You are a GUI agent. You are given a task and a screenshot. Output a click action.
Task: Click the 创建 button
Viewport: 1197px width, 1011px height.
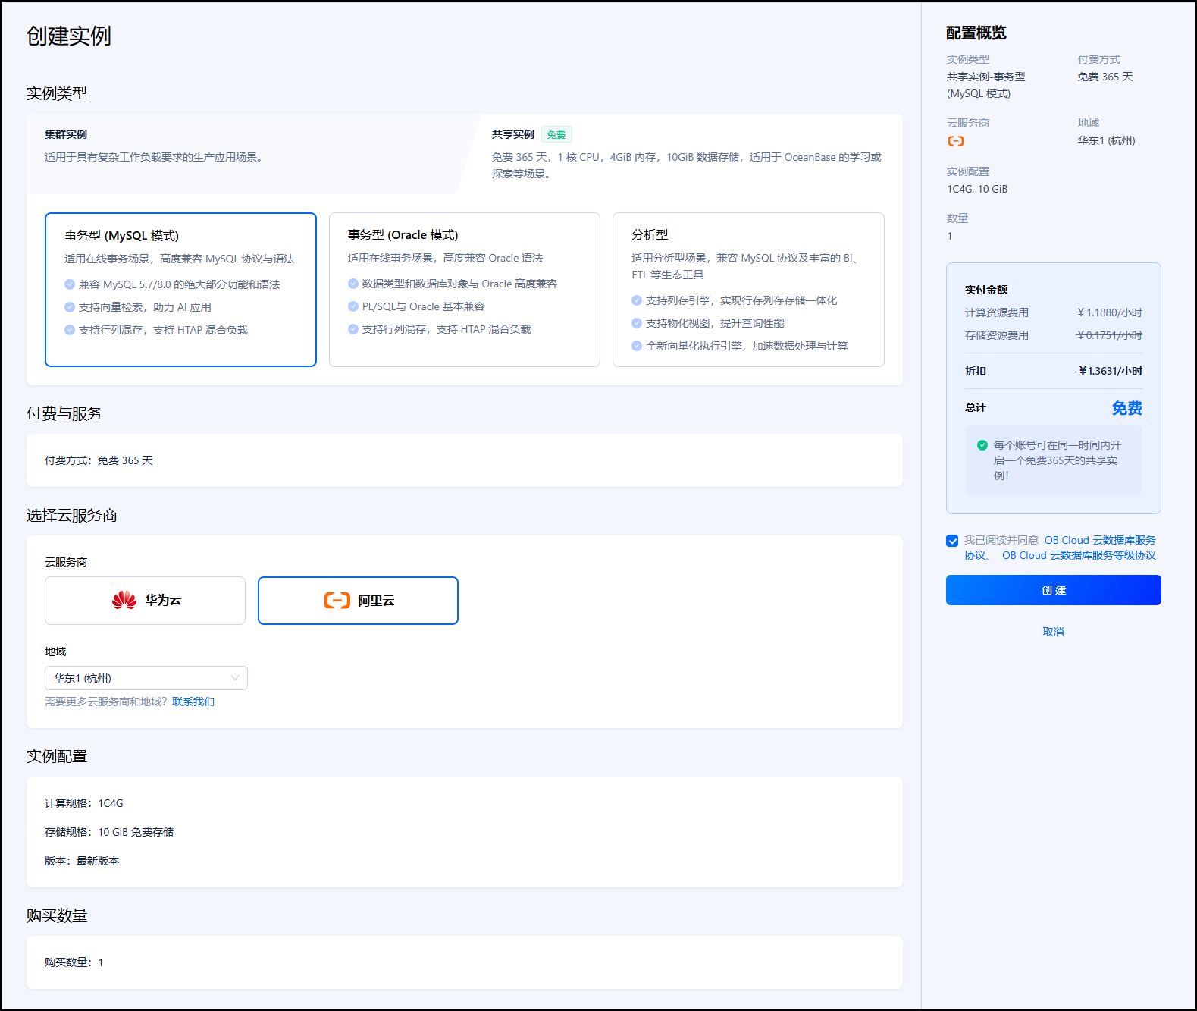pos(1054,590)
